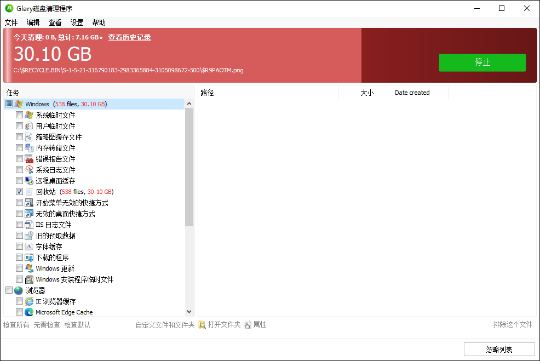This screenshot has height=361, width=540.
Task: Click the task list vertical scrollbar thumb
Action: (x=189, y=167)
